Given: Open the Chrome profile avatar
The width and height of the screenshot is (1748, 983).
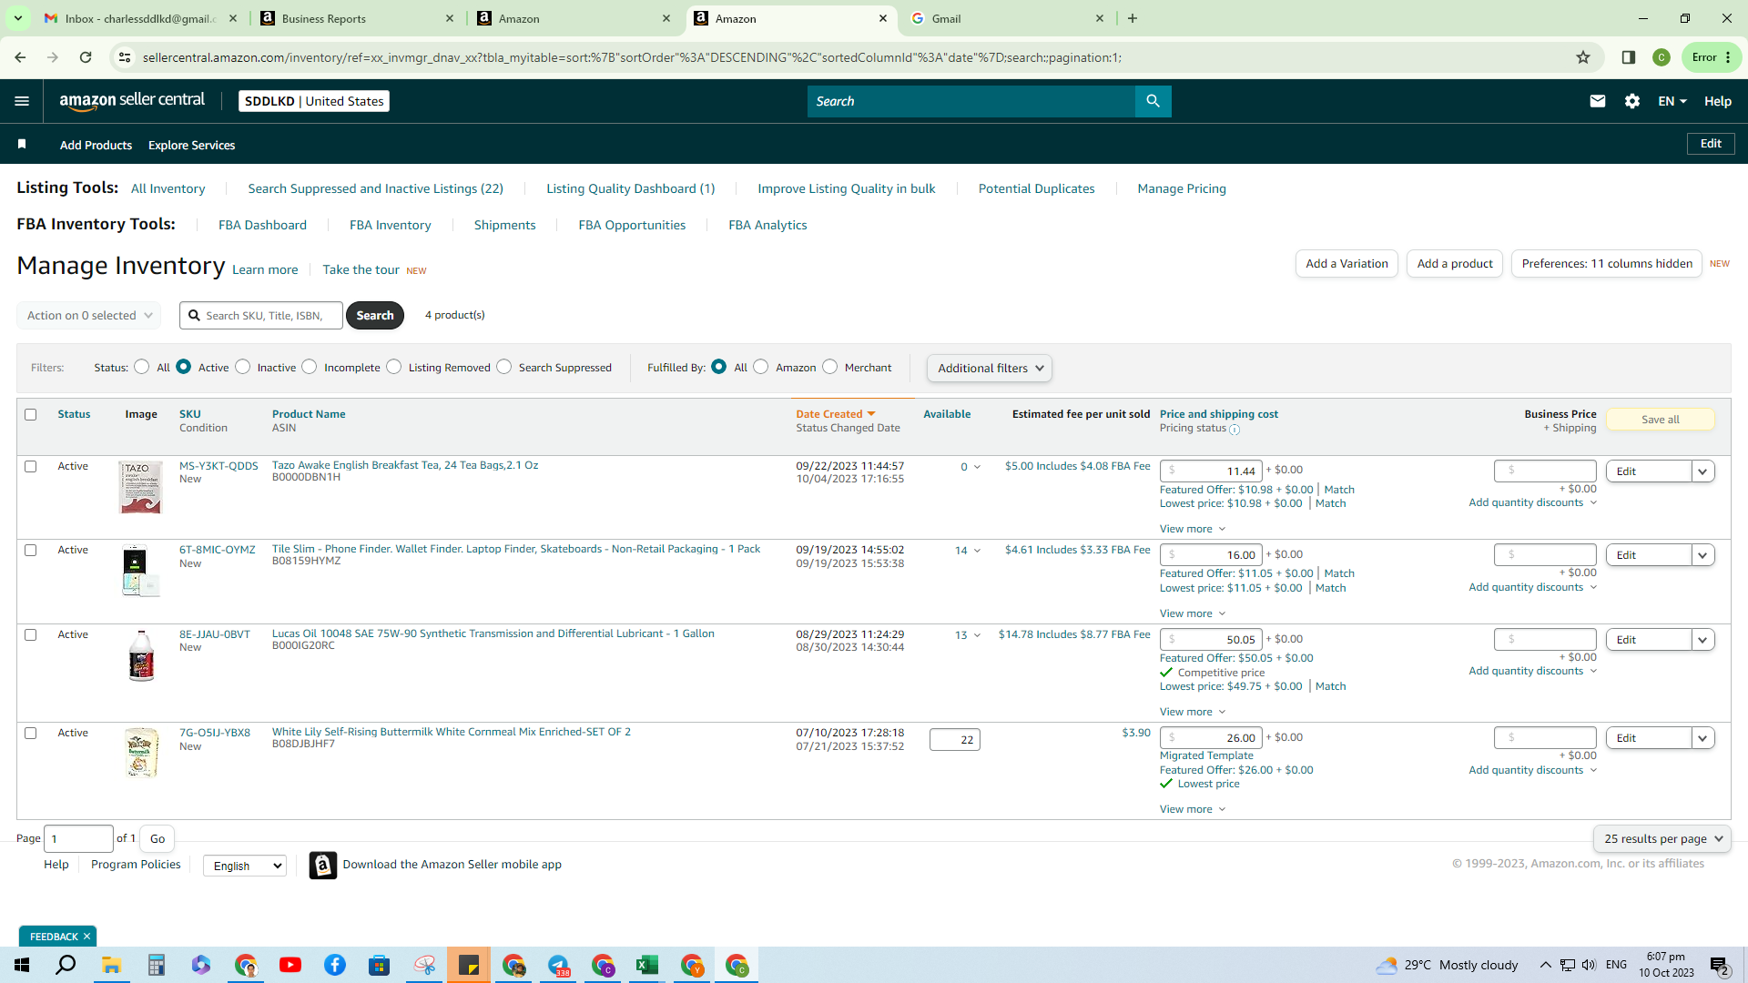Looking at the screenshot, I should tap(1662, 57).
